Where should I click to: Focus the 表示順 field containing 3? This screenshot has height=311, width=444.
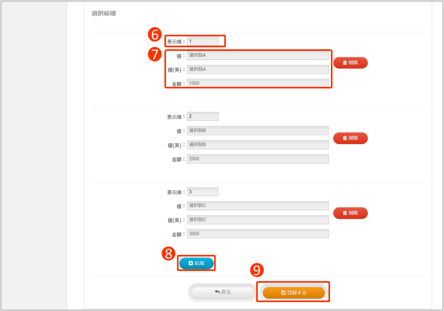tap(202, 192)
